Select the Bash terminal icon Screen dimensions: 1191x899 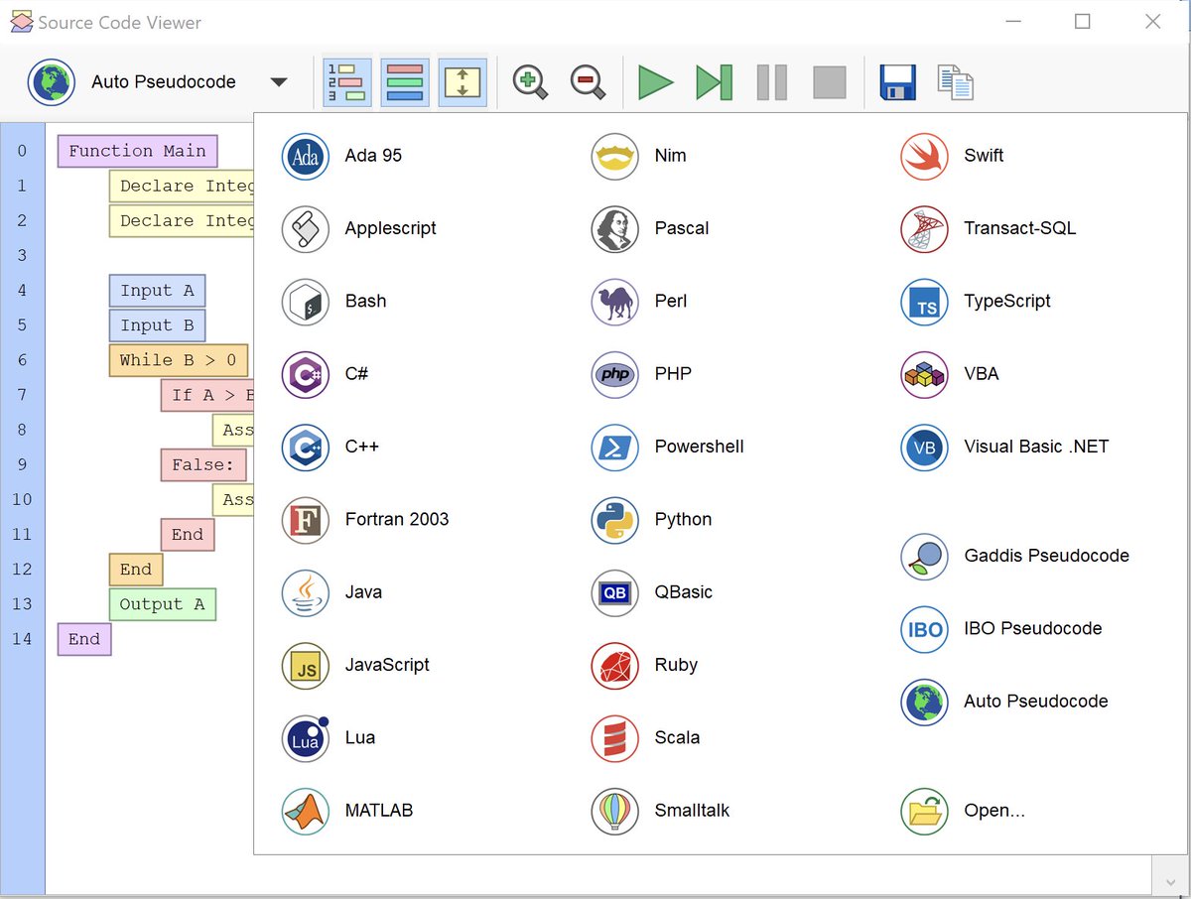(305, 302)
